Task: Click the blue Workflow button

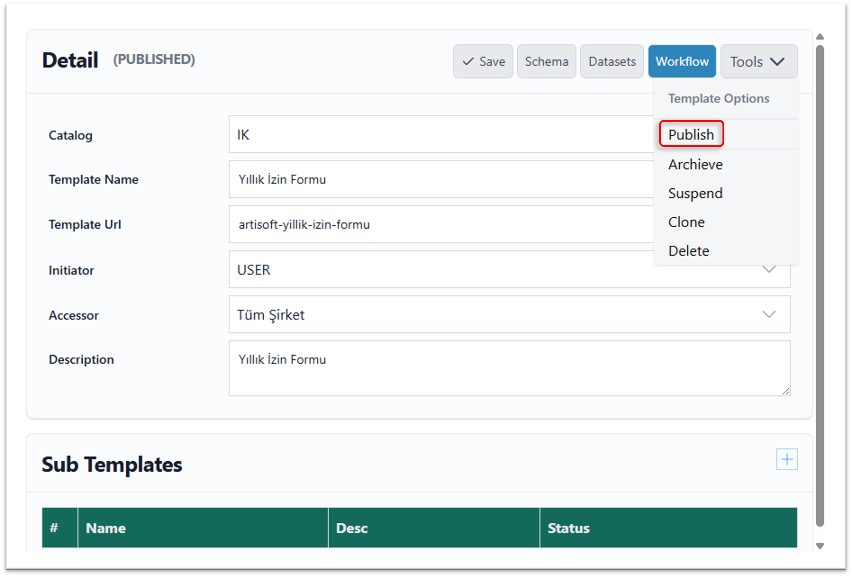Action: pos(682,61)
